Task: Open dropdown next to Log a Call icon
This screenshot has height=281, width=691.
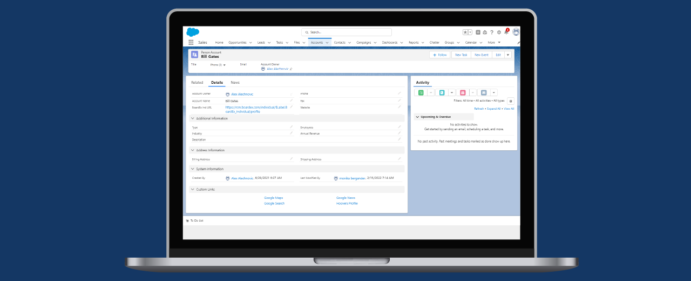Action: click(x=451, y=92)
